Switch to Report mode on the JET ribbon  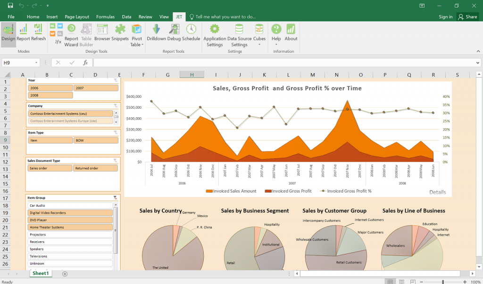(23, 32)
